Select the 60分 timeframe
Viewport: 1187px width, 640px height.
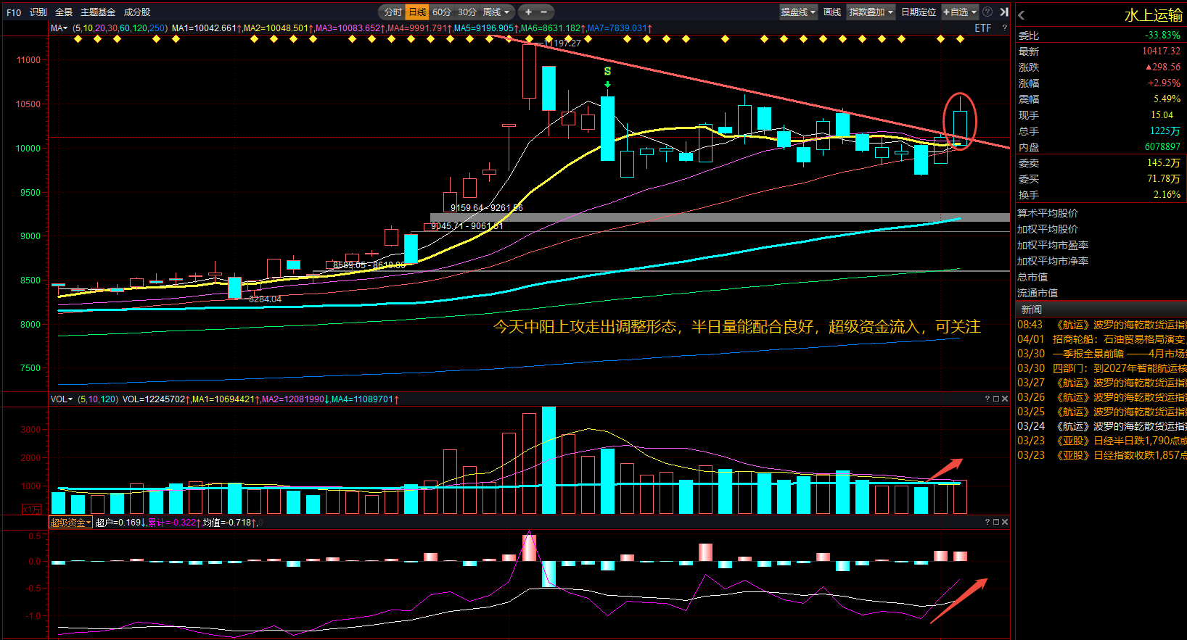[x=441, y=12]
